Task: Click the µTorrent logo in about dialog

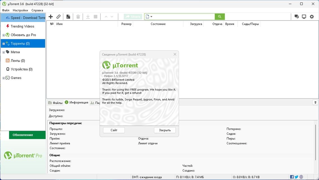Action: (120, 65)
